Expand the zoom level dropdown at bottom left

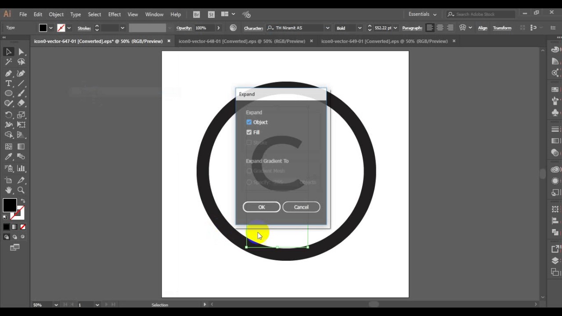pyautogui.click(x=56, y=305)
